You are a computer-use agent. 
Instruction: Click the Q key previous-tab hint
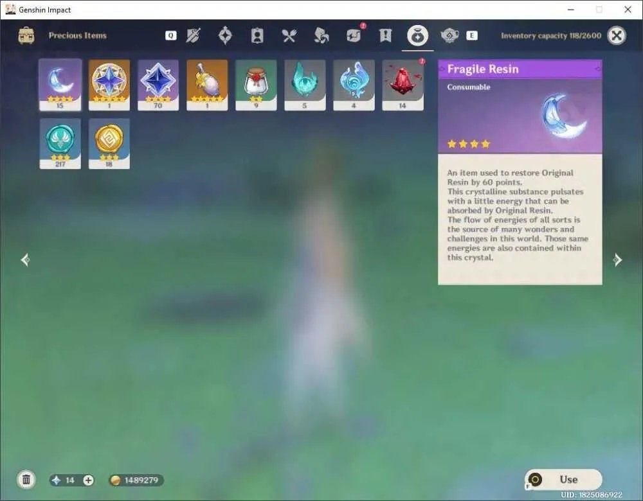[x=170, y=35]
